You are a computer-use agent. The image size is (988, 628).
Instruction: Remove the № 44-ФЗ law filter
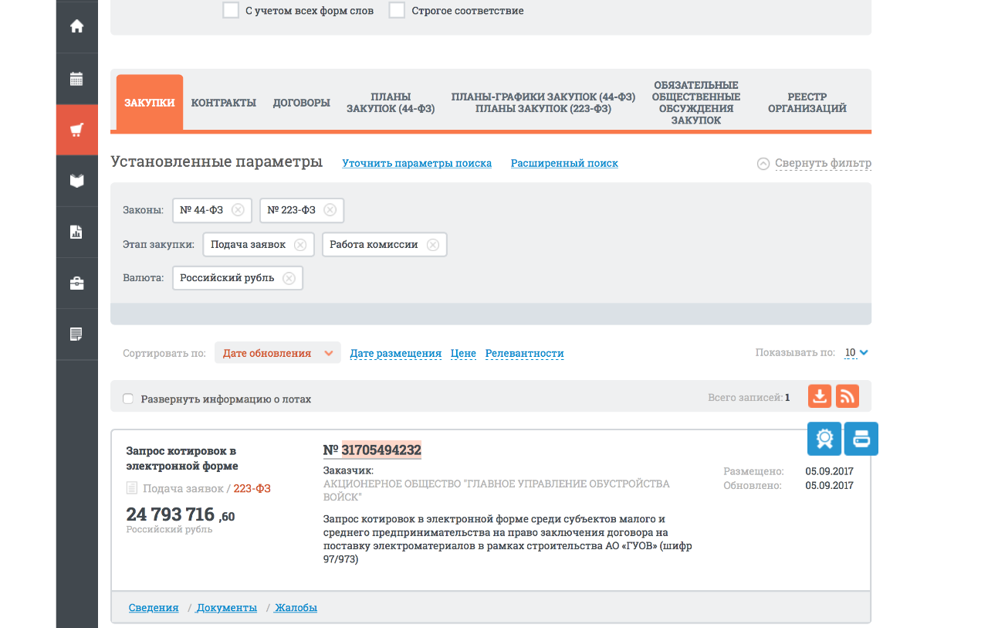coord(238,210)
